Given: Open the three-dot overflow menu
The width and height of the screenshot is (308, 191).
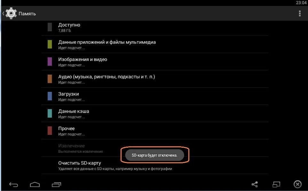Looking at the screenshot, I should [x=300, y=13].
